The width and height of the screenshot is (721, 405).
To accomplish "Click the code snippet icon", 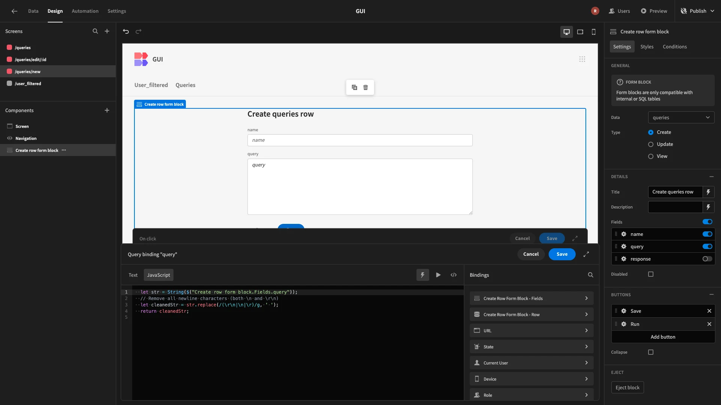I will pos(454,275).
